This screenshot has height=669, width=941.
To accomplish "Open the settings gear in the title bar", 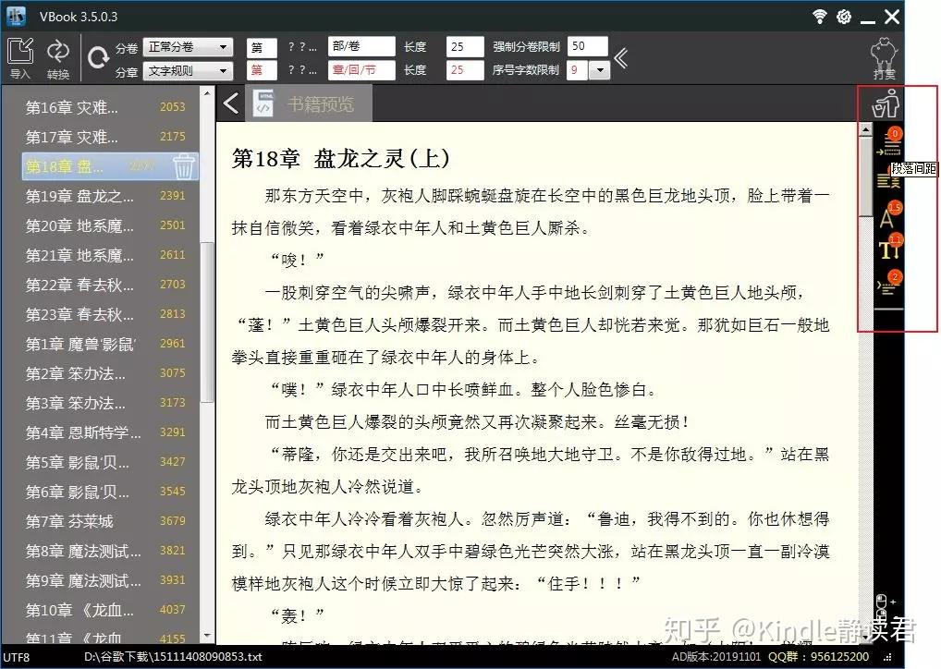I will (842, 16).
